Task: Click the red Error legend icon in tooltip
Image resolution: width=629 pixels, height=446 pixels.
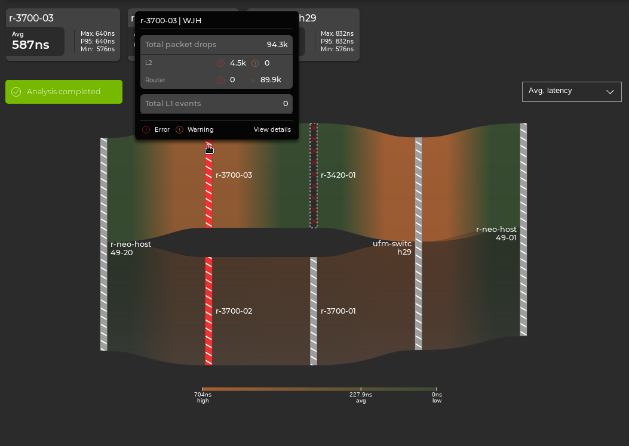Action: (146, 129)
